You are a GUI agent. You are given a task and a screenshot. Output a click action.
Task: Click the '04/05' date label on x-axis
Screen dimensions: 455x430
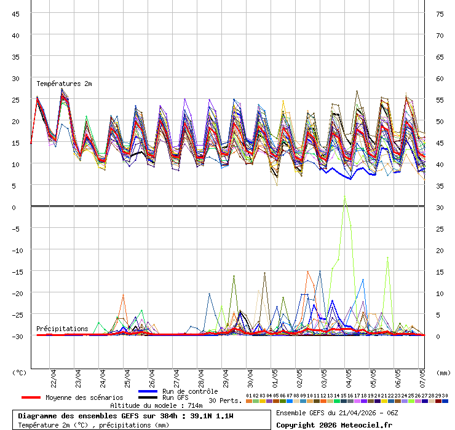point(349,376)
